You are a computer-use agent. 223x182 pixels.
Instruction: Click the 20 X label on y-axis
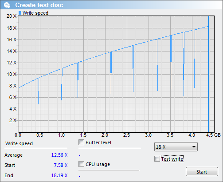pos(12,16)
